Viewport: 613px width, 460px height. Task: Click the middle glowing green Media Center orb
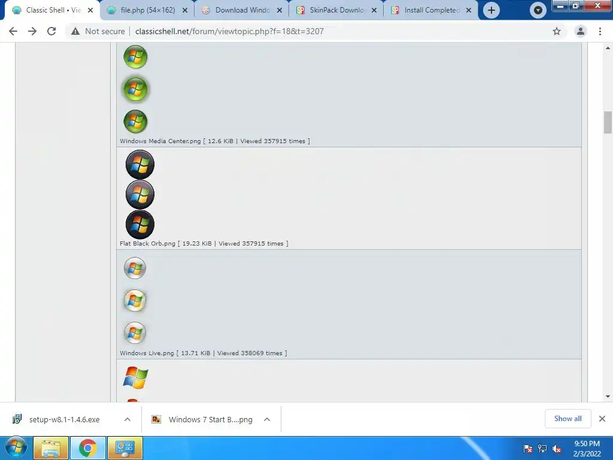coord(135,89)
